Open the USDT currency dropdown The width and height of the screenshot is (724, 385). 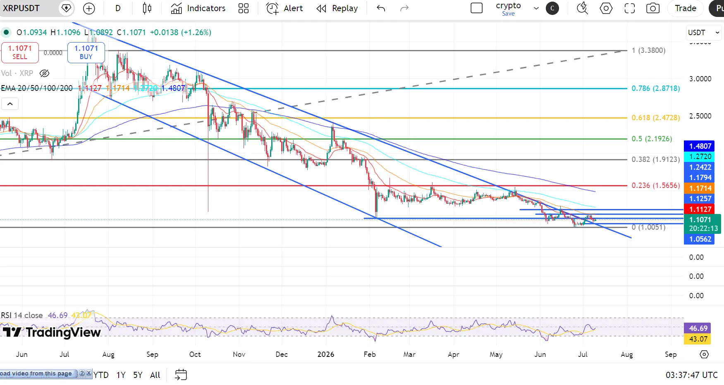(x=704, y=33)
